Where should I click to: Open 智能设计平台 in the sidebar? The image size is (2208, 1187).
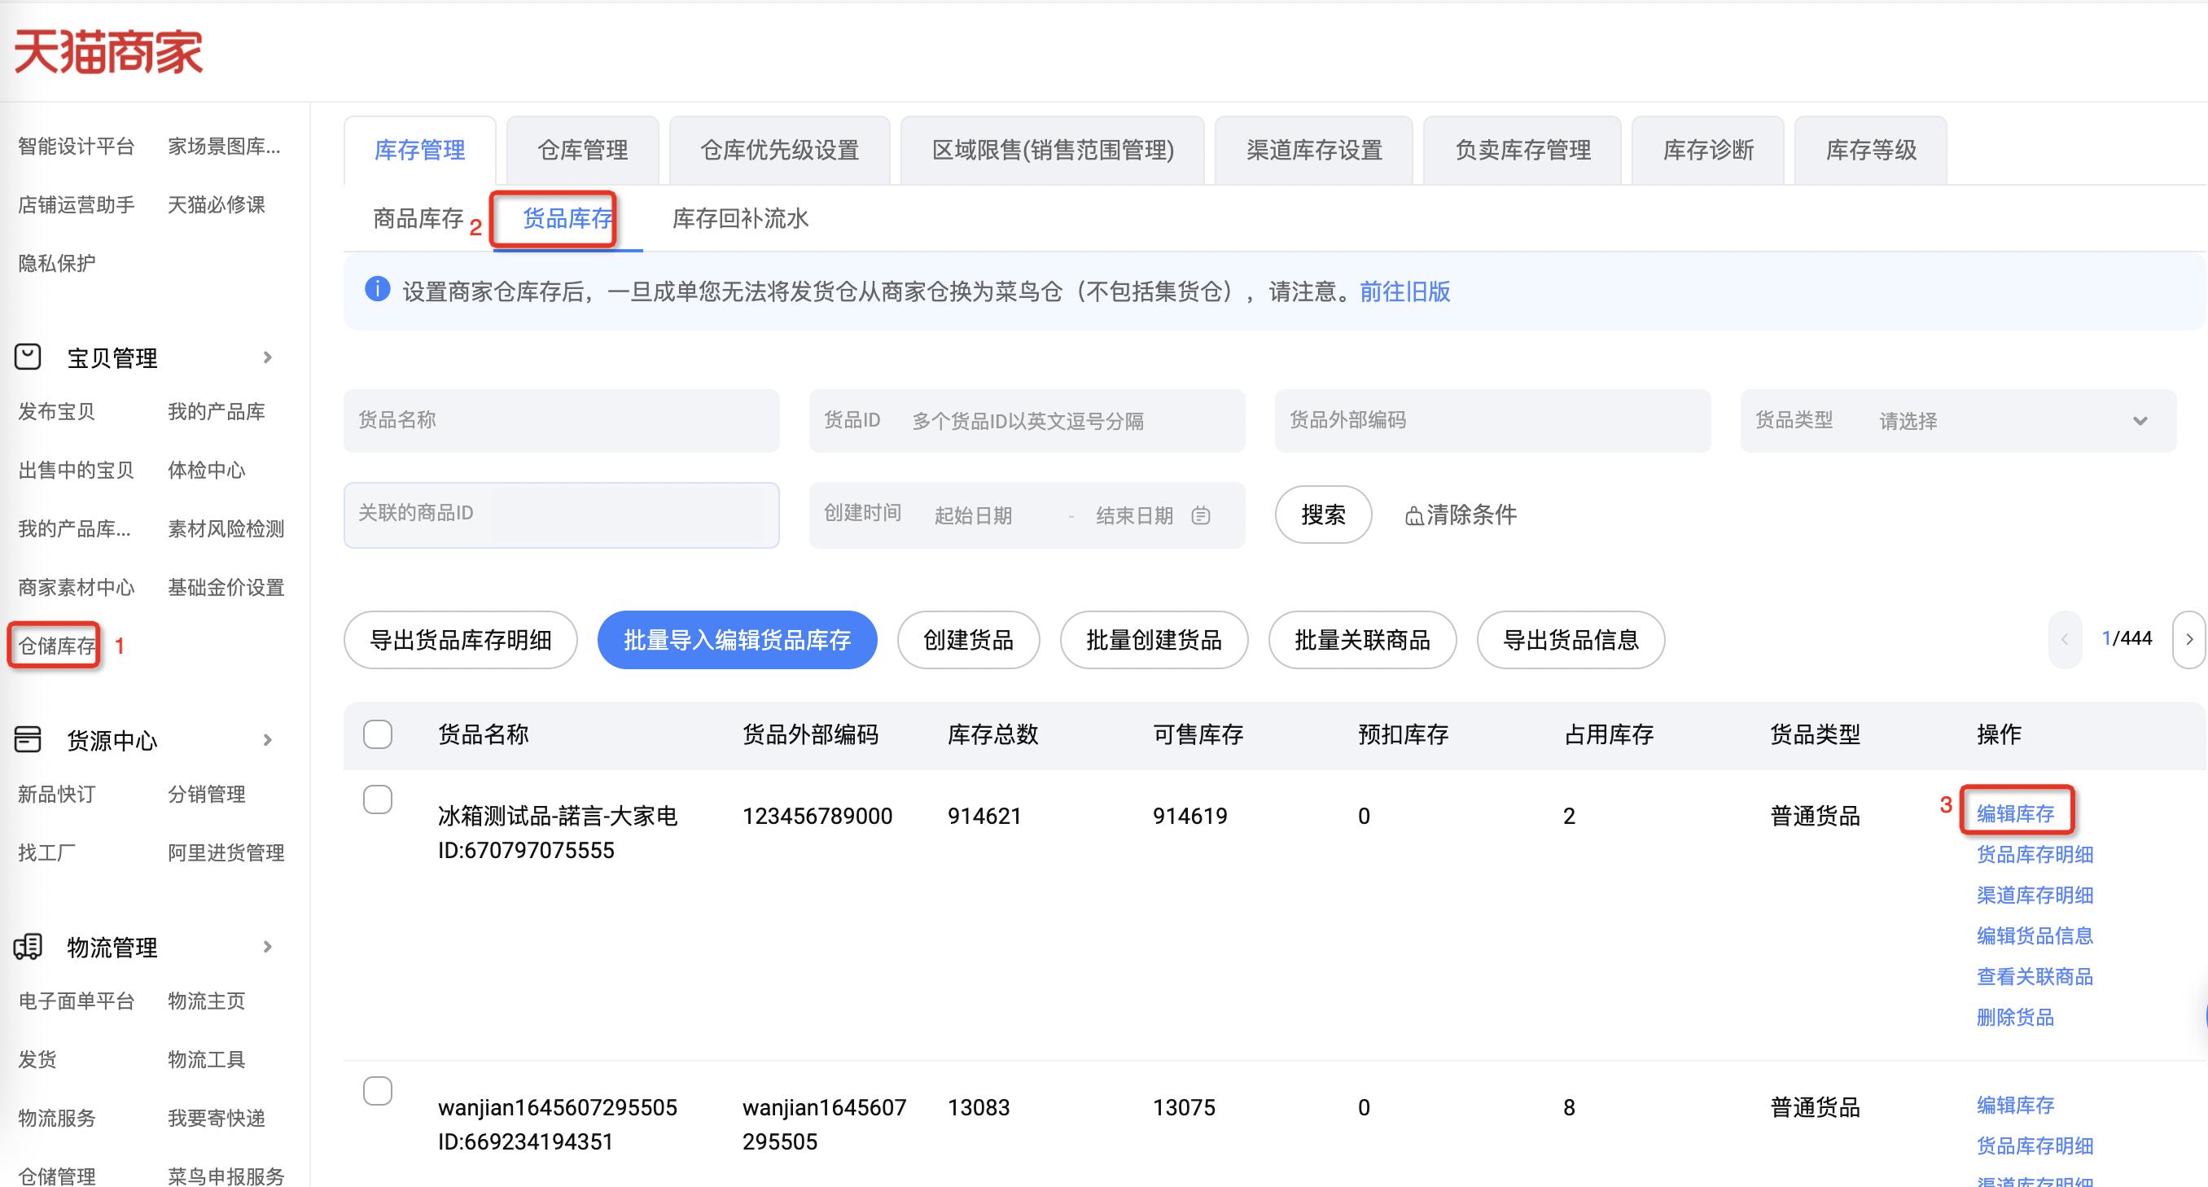click(x=77, y=147)
